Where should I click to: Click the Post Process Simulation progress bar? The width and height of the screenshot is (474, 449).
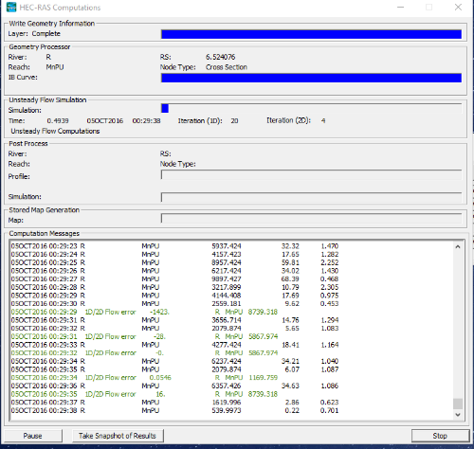tap(311, 197)
